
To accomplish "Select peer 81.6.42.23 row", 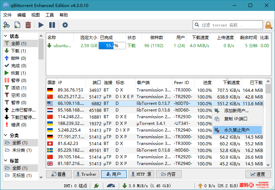I will pos(155,144).
